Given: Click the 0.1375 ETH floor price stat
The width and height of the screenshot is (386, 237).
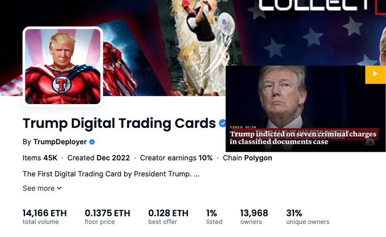Looking at the screenshot, I should coord(107,217).
